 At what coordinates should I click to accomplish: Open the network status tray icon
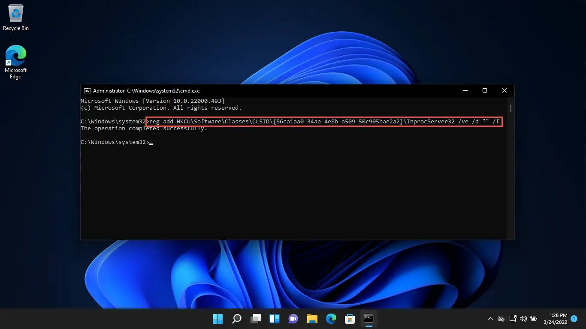[x=513, y=319]
